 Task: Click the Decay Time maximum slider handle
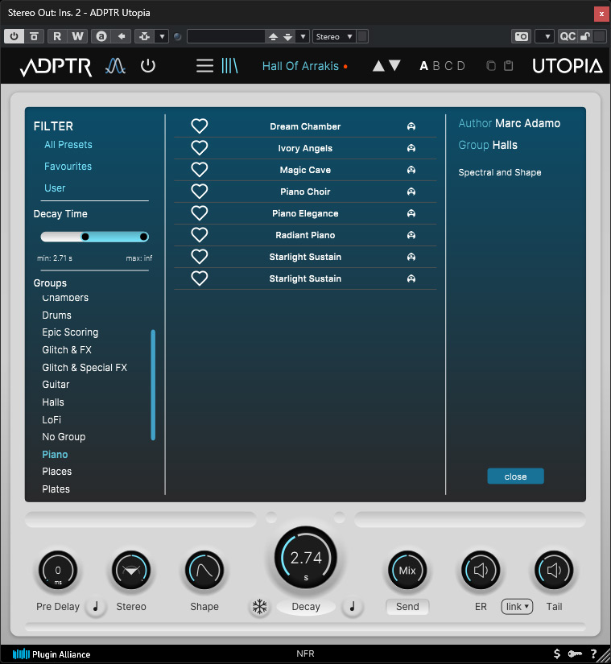click(x=144, y=237)
